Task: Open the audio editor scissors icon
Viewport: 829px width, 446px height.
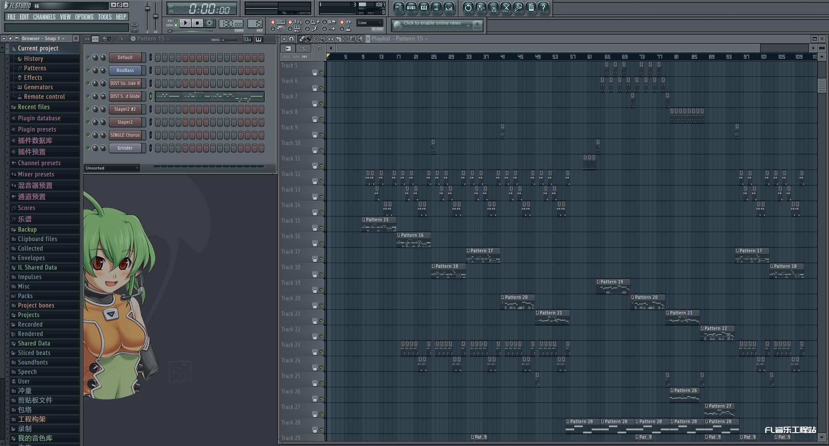Action: (506, 7)
